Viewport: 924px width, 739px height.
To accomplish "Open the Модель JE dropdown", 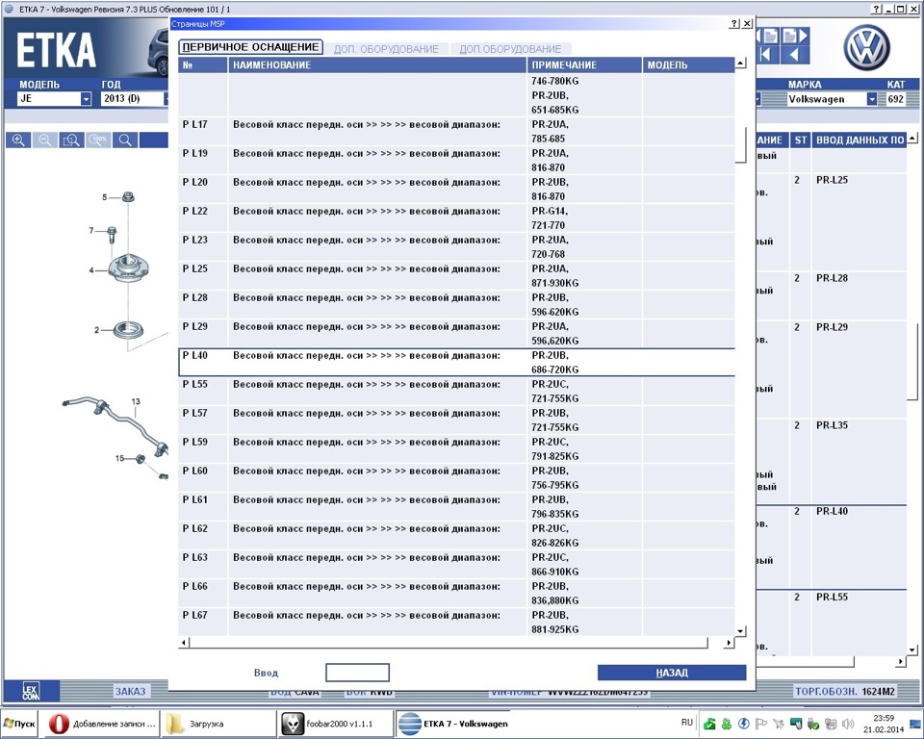I will click(86, 99).
